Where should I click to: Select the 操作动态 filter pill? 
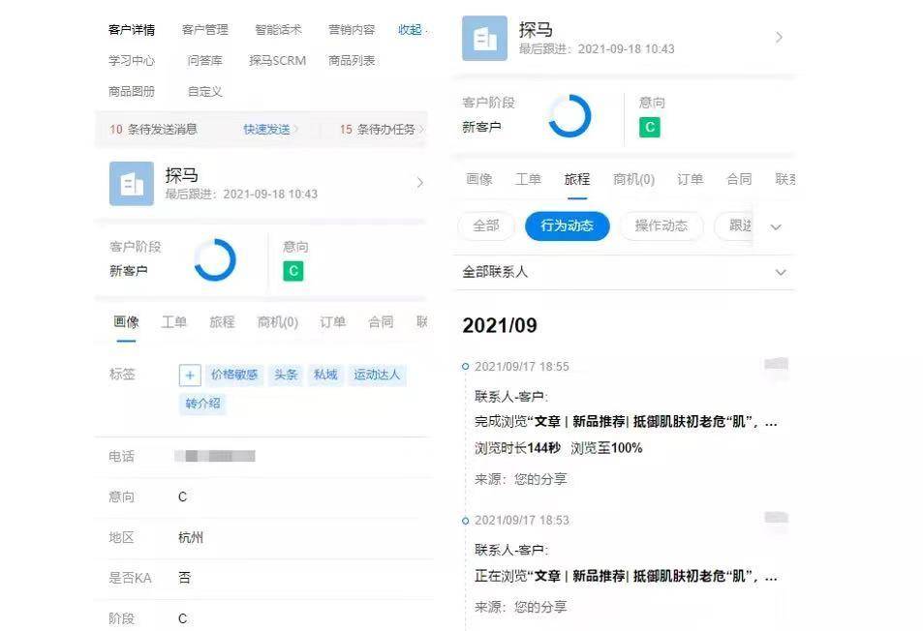coord(661,225)
